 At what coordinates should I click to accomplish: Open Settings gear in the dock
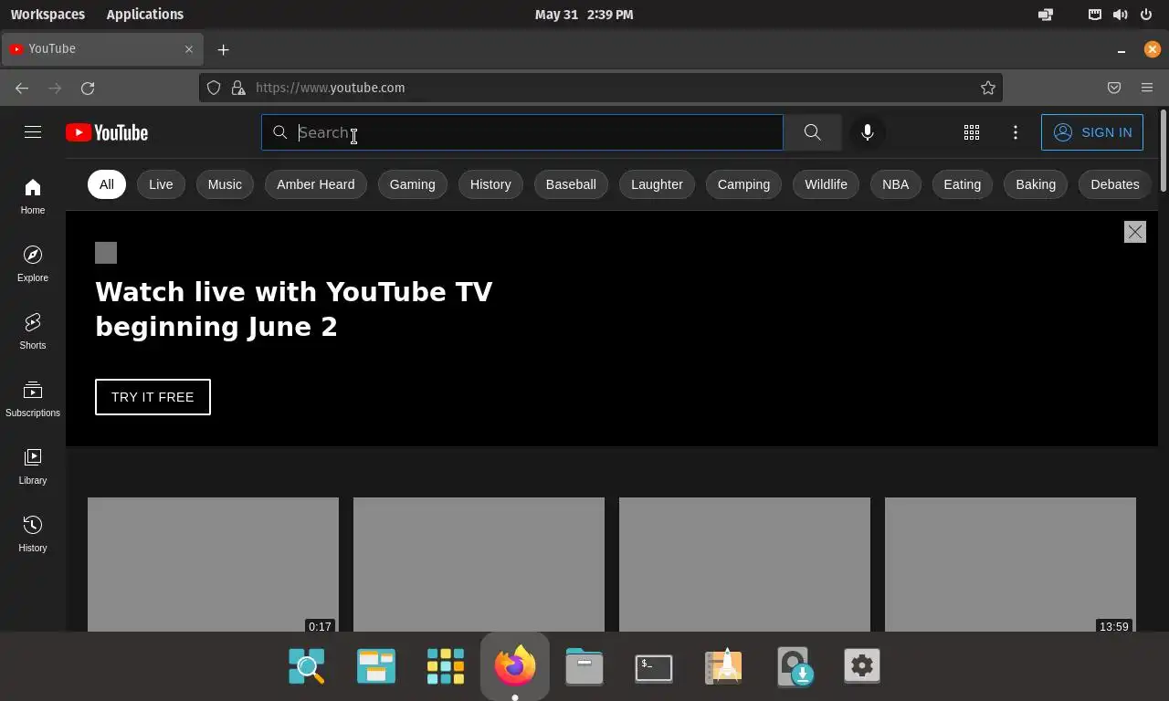[x=862, y=667]
